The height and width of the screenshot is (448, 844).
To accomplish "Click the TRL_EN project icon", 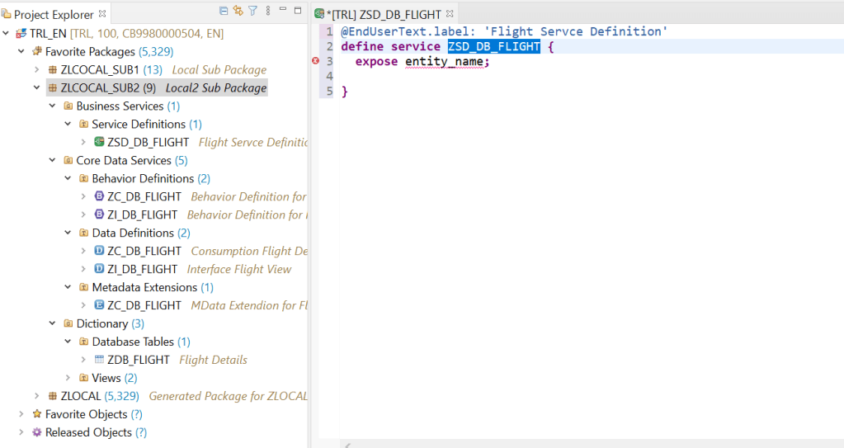I will pos(21,33).
